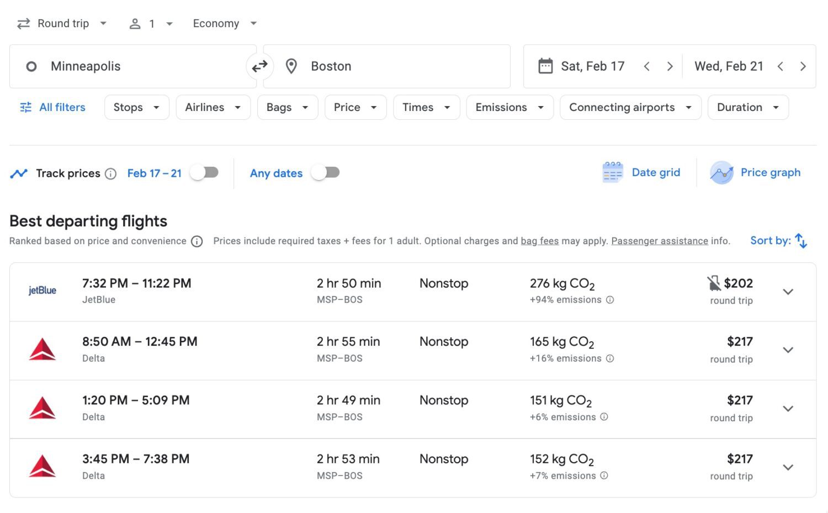Screen dimensions: 828x513
Task: Click the JetBlue airline logo
Action: 42,290
